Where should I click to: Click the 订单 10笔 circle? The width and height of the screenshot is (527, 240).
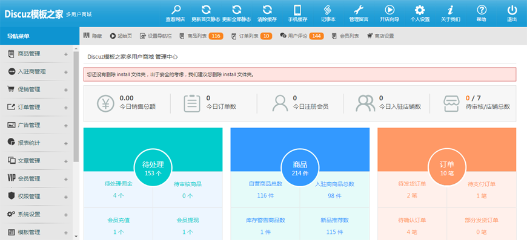tap(446, 167)
